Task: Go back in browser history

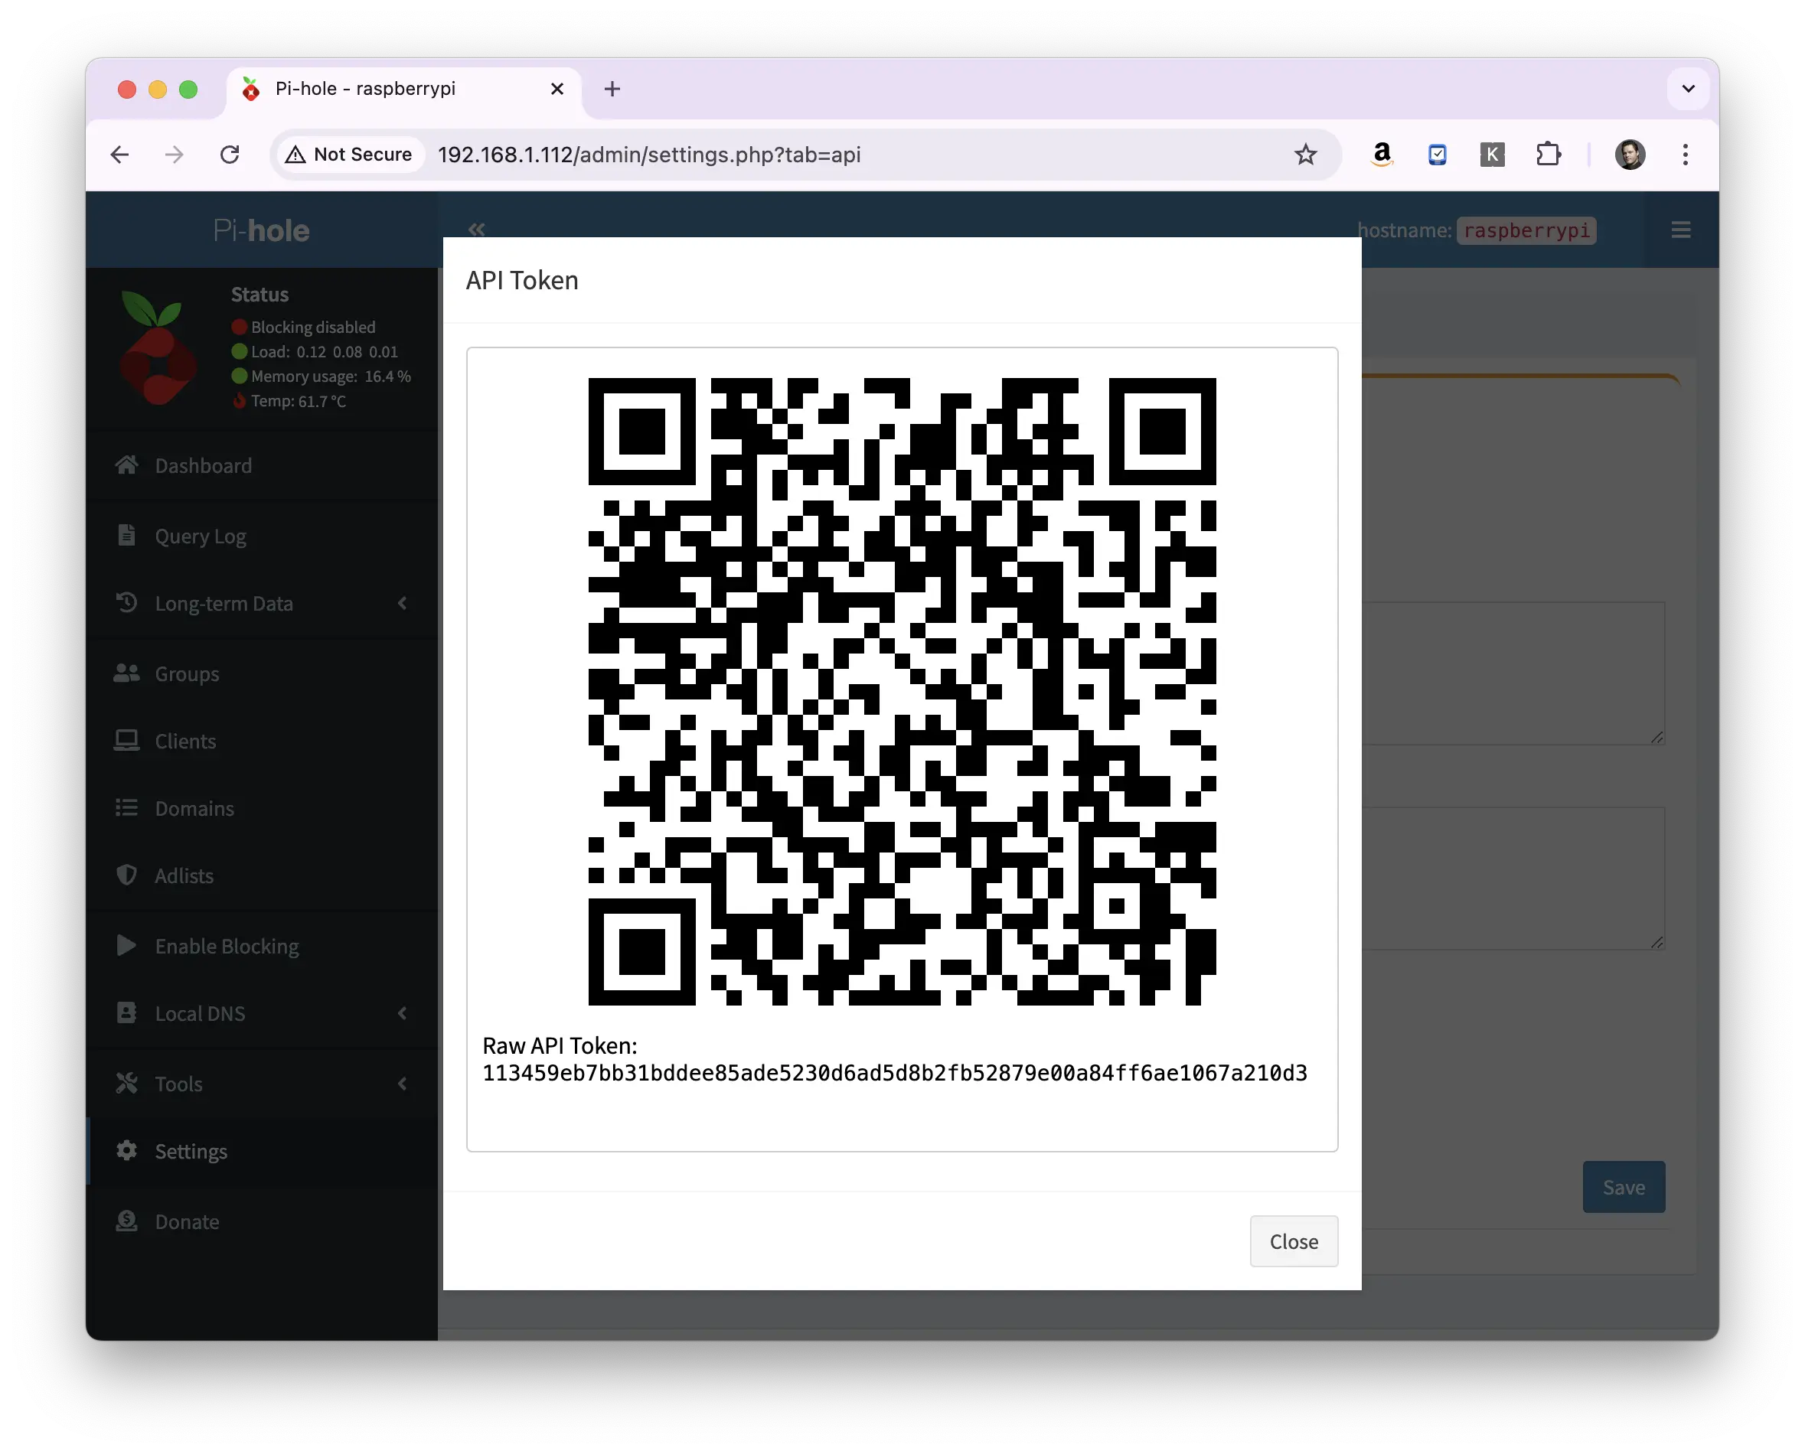Action: pyautogui.click(x=119, y=154)
